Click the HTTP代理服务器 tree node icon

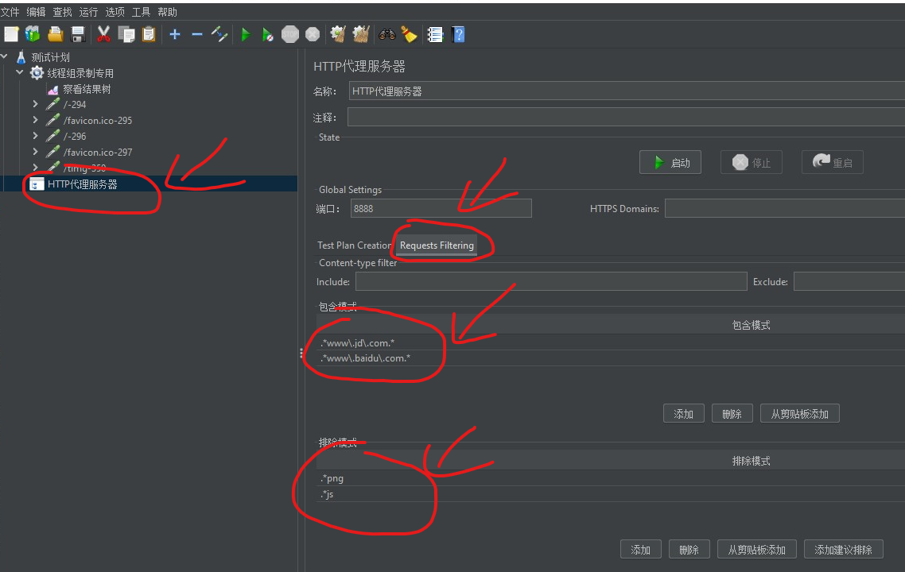coord(37,184)
